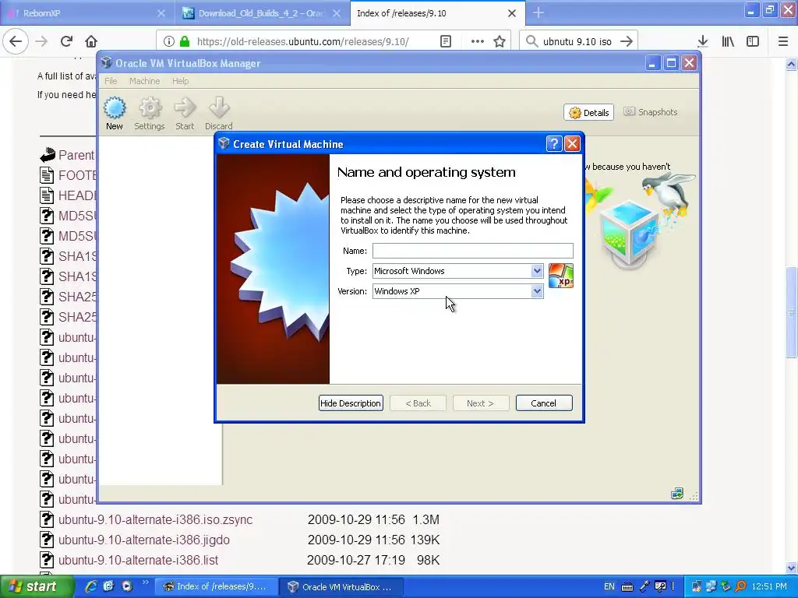This screenshot has height=598, width=798.
Task: Click the URL address bar
Action: (303, 41)
